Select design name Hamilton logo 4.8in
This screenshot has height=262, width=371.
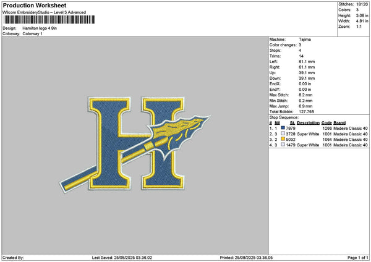(40, 28)
